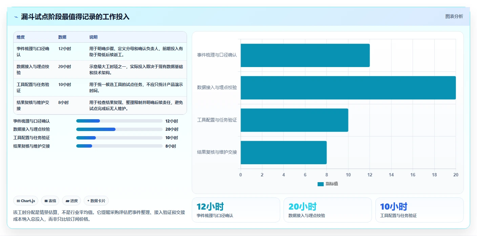Image resolution: width=477 pixels, height=236 pixels.
Task: Select the 表格 tag chip
Action: [x=50, y=201]
